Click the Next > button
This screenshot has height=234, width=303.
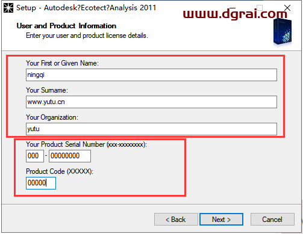pyautogui.click(x=221, y=219)
